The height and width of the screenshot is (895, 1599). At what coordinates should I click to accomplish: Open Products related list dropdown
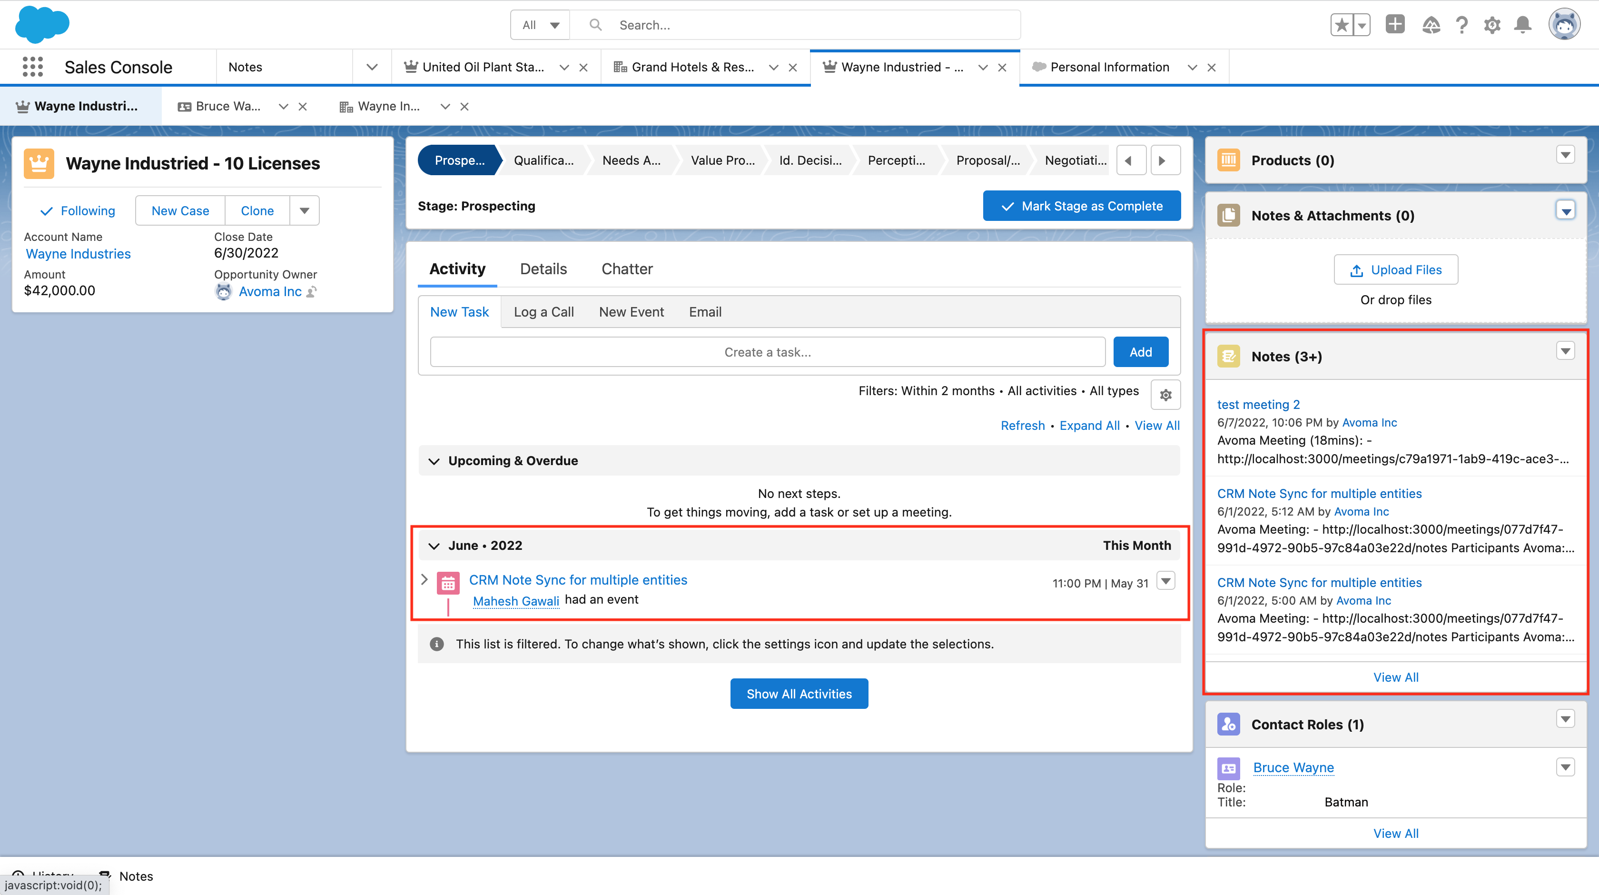[1566, 154]
